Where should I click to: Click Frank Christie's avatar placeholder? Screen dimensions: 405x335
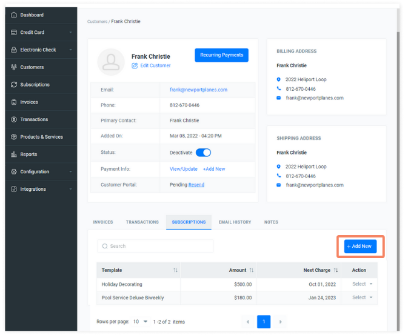(x=111, y=62)
